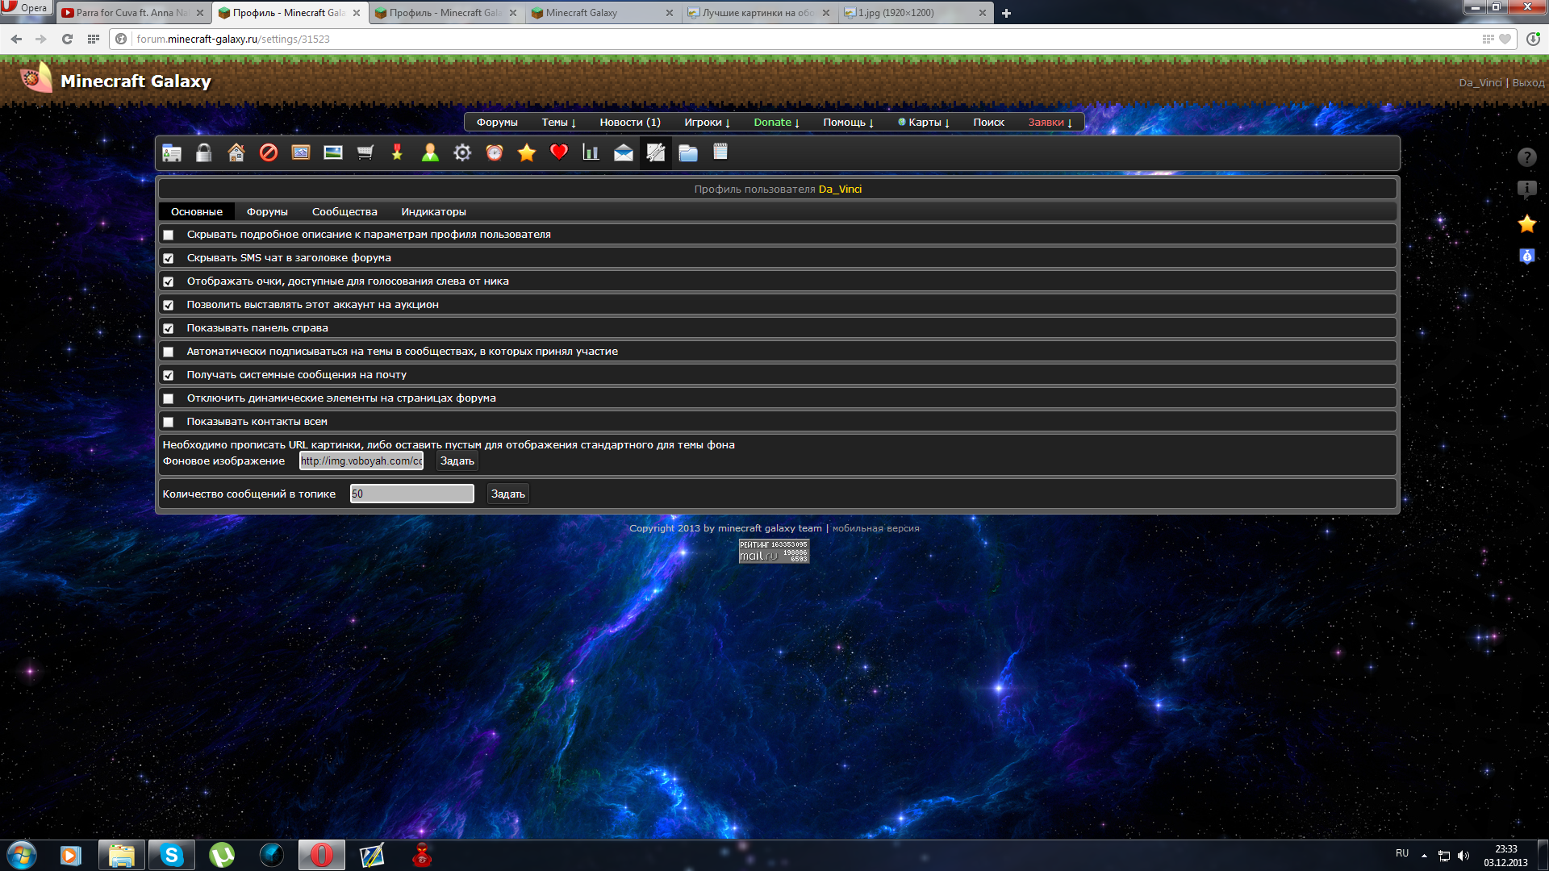The height and width of the screenshot is (871, 1549).
Task: Open the blue folder icon
Action: 688,152
